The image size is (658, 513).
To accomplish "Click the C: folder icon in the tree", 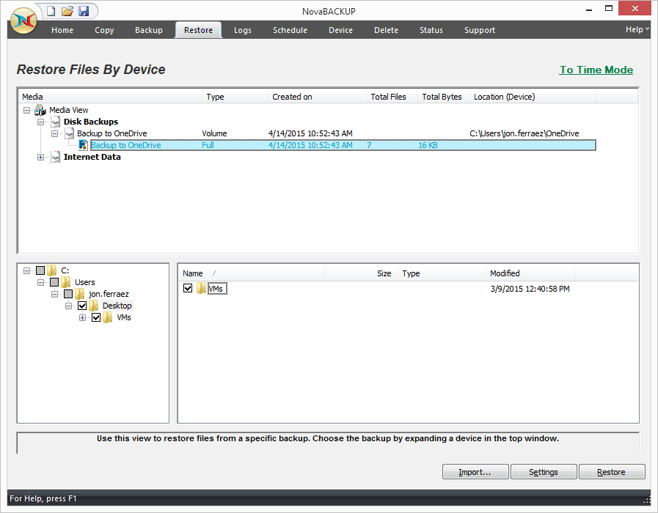I will [51, 270].
